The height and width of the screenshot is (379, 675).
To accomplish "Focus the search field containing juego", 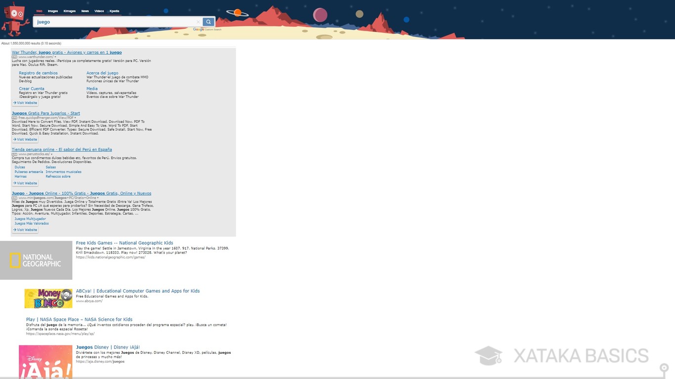I will [x=114, y=22].
